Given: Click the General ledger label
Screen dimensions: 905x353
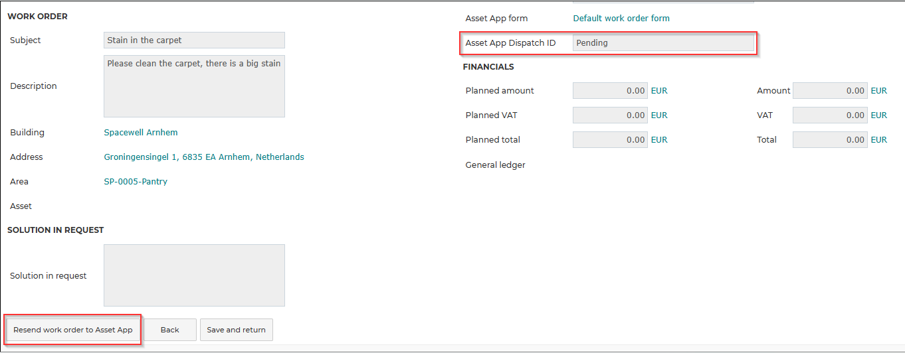Looking at the screenshot, I should click(x=496, y=165).
